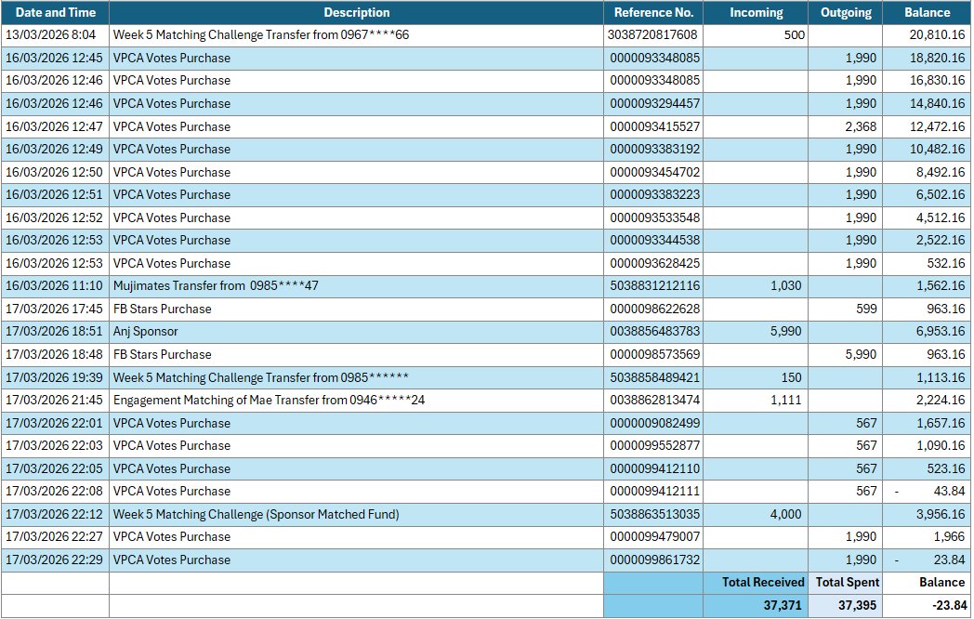974x619 pixels.
Task: Click the balance value 12,472.16
Action: point(938,126)
